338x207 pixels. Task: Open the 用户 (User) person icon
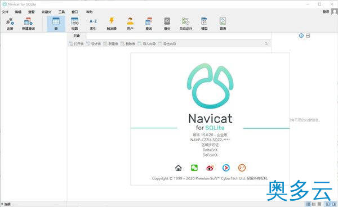(x=130, y=24)
